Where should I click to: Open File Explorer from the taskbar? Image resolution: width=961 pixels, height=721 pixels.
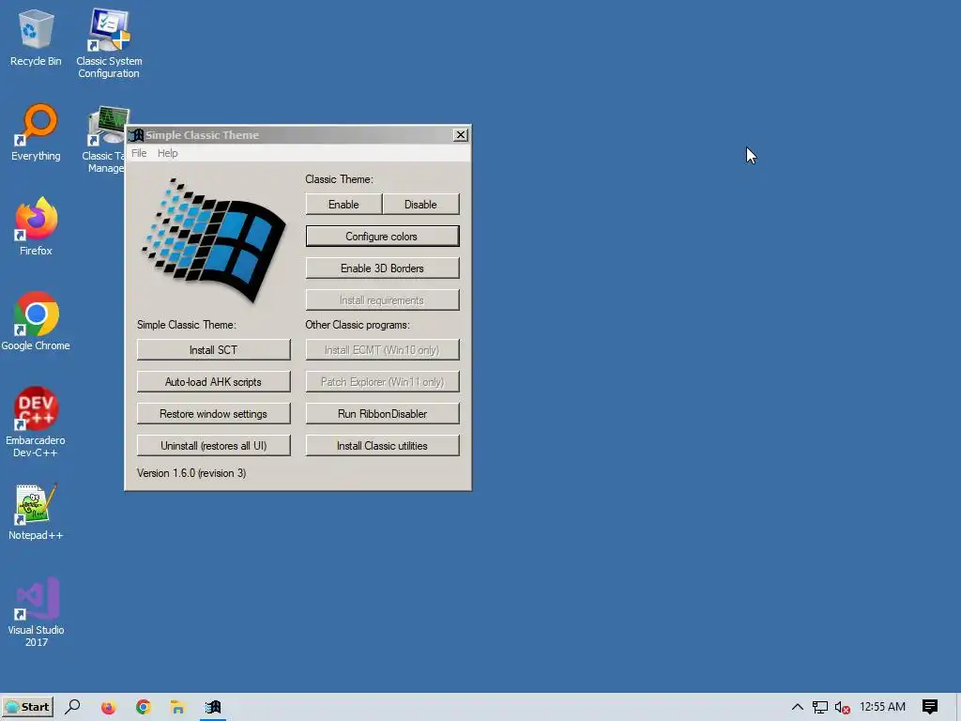pos(177,707)
